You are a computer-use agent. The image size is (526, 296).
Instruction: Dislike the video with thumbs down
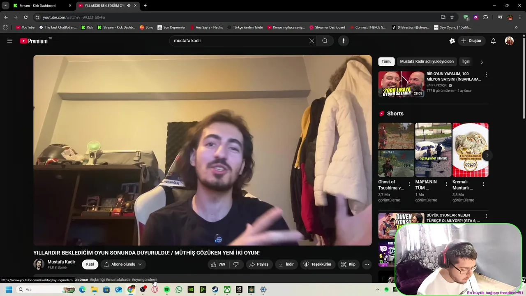point(236,264)
